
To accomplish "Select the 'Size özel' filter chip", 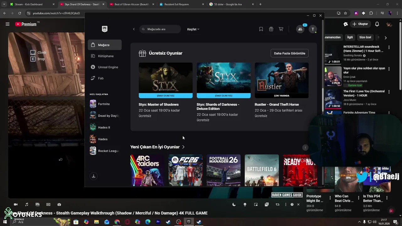I will point(365,37).
